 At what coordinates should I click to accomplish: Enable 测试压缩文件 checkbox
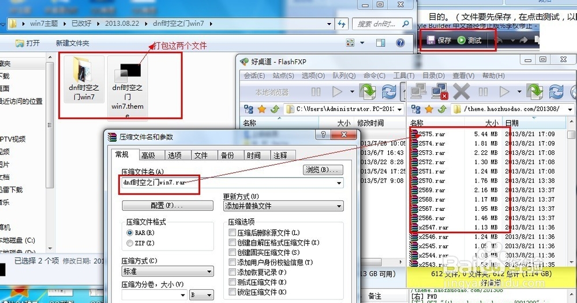(232, 282)
